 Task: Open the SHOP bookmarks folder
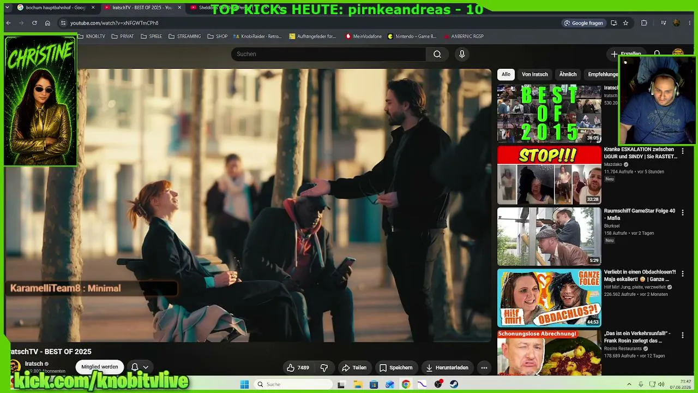(218, 37)
